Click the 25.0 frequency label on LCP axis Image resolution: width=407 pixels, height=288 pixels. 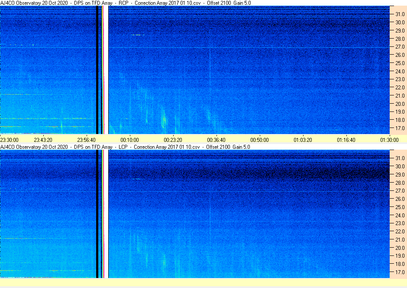400,207
